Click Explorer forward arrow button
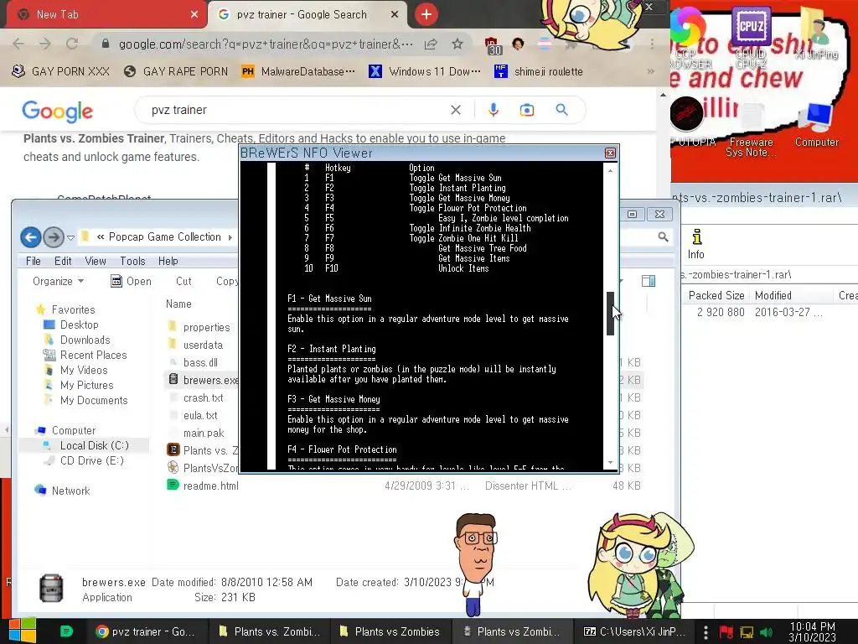 [53, 237]
